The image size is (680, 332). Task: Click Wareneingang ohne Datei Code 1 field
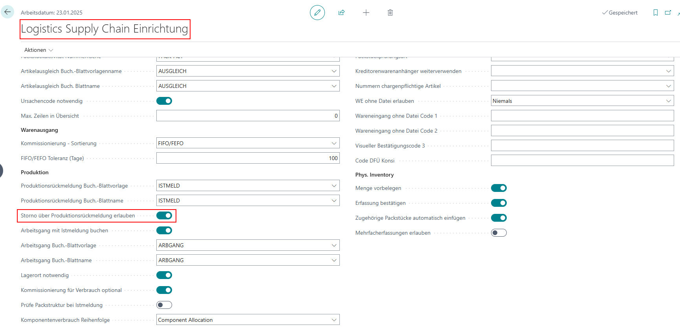[x=582, y=116]
